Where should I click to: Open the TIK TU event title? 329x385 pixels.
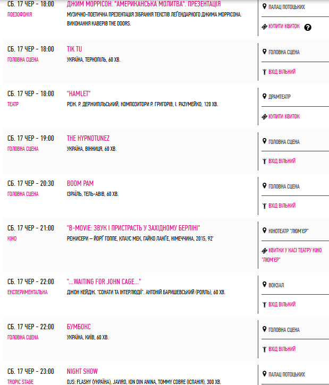click(x=74, y=49)
